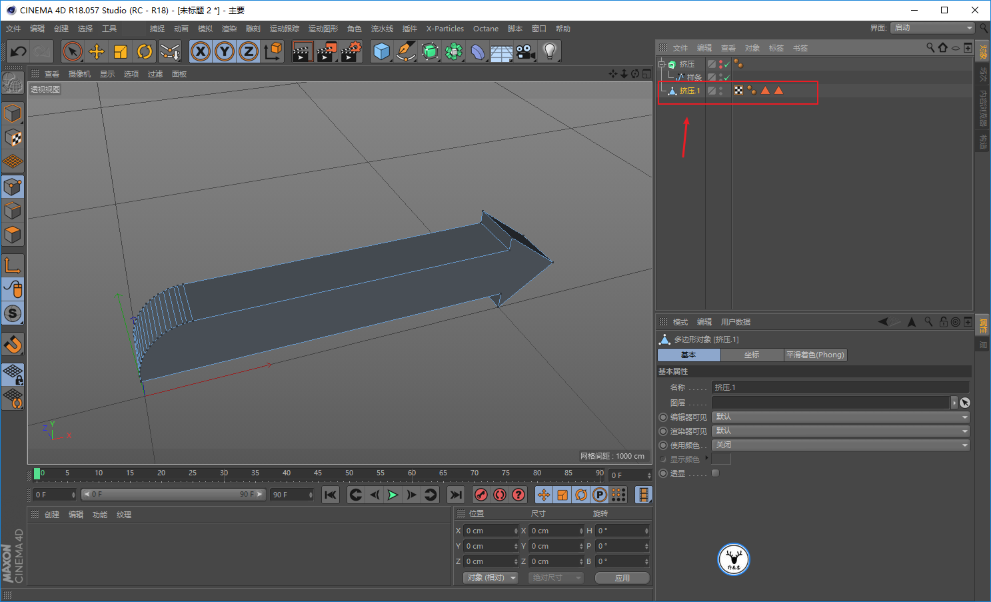The height and width of the screenshot is (602, 991).
Task: Add a Camera object
Action: point(526,51)
